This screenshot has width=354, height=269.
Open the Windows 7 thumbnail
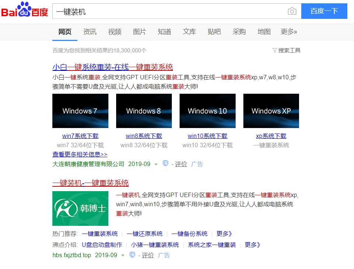coord(80,111)
